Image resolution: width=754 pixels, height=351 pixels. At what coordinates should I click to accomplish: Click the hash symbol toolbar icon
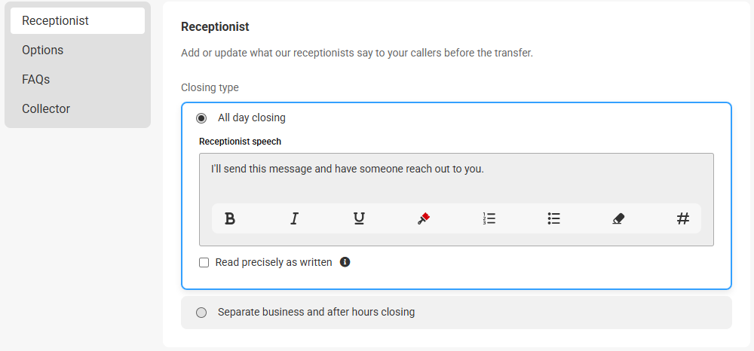pos(683,219)
